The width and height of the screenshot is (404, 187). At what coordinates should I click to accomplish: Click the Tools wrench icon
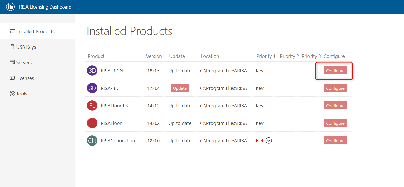[x=12, y=94]
